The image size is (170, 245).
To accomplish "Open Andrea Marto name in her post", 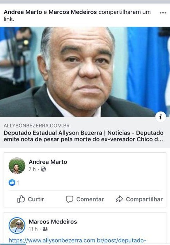I will pos(48,162).
